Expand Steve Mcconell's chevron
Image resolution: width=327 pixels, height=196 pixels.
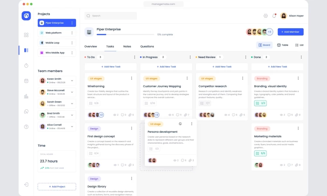(x=72, y=92)
